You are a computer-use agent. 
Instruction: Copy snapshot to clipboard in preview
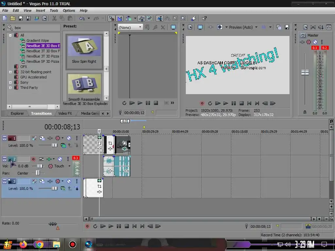click(x=279, y=27)
